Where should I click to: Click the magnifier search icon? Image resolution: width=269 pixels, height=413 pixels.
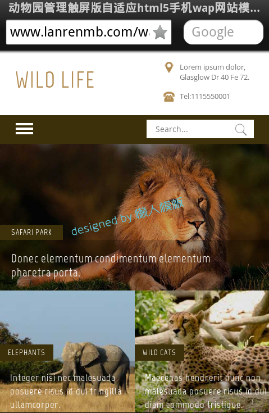click(241, 129)
